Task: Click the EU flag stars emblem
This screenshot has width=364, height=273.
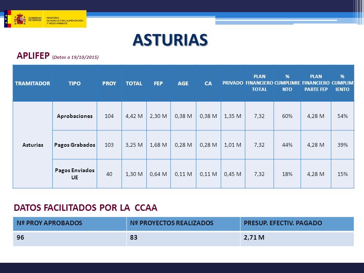Action: 6,19
